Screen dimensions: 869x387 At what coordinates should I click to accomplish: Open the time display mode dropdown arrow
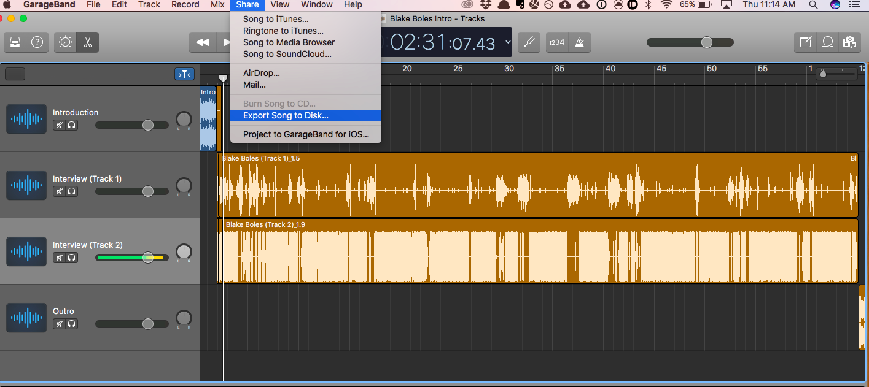[508, 42]
